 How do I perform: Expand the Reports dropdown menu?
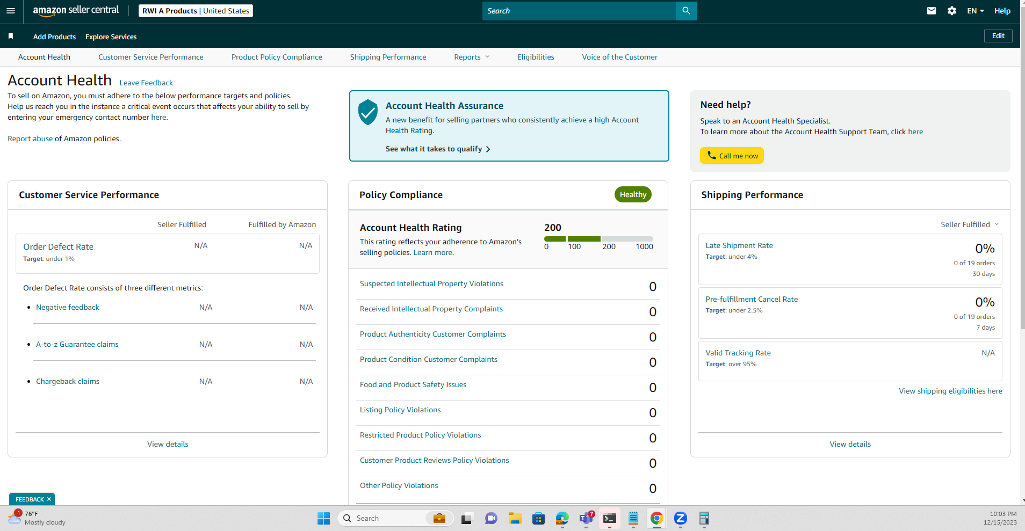click(472, 57)
